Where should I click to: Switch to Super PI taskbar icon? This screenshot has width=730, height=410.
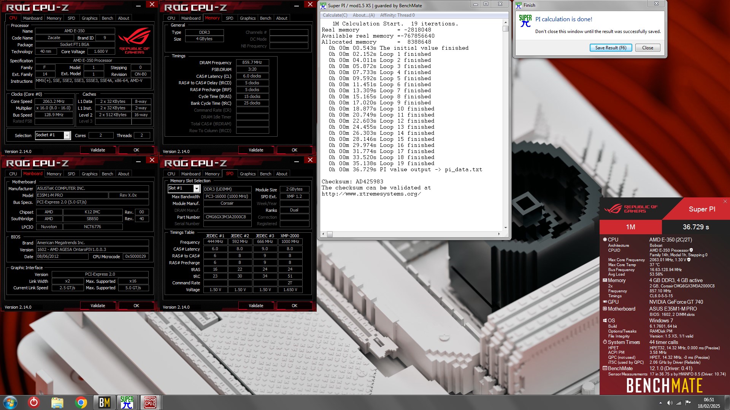(x=127, y=402)
